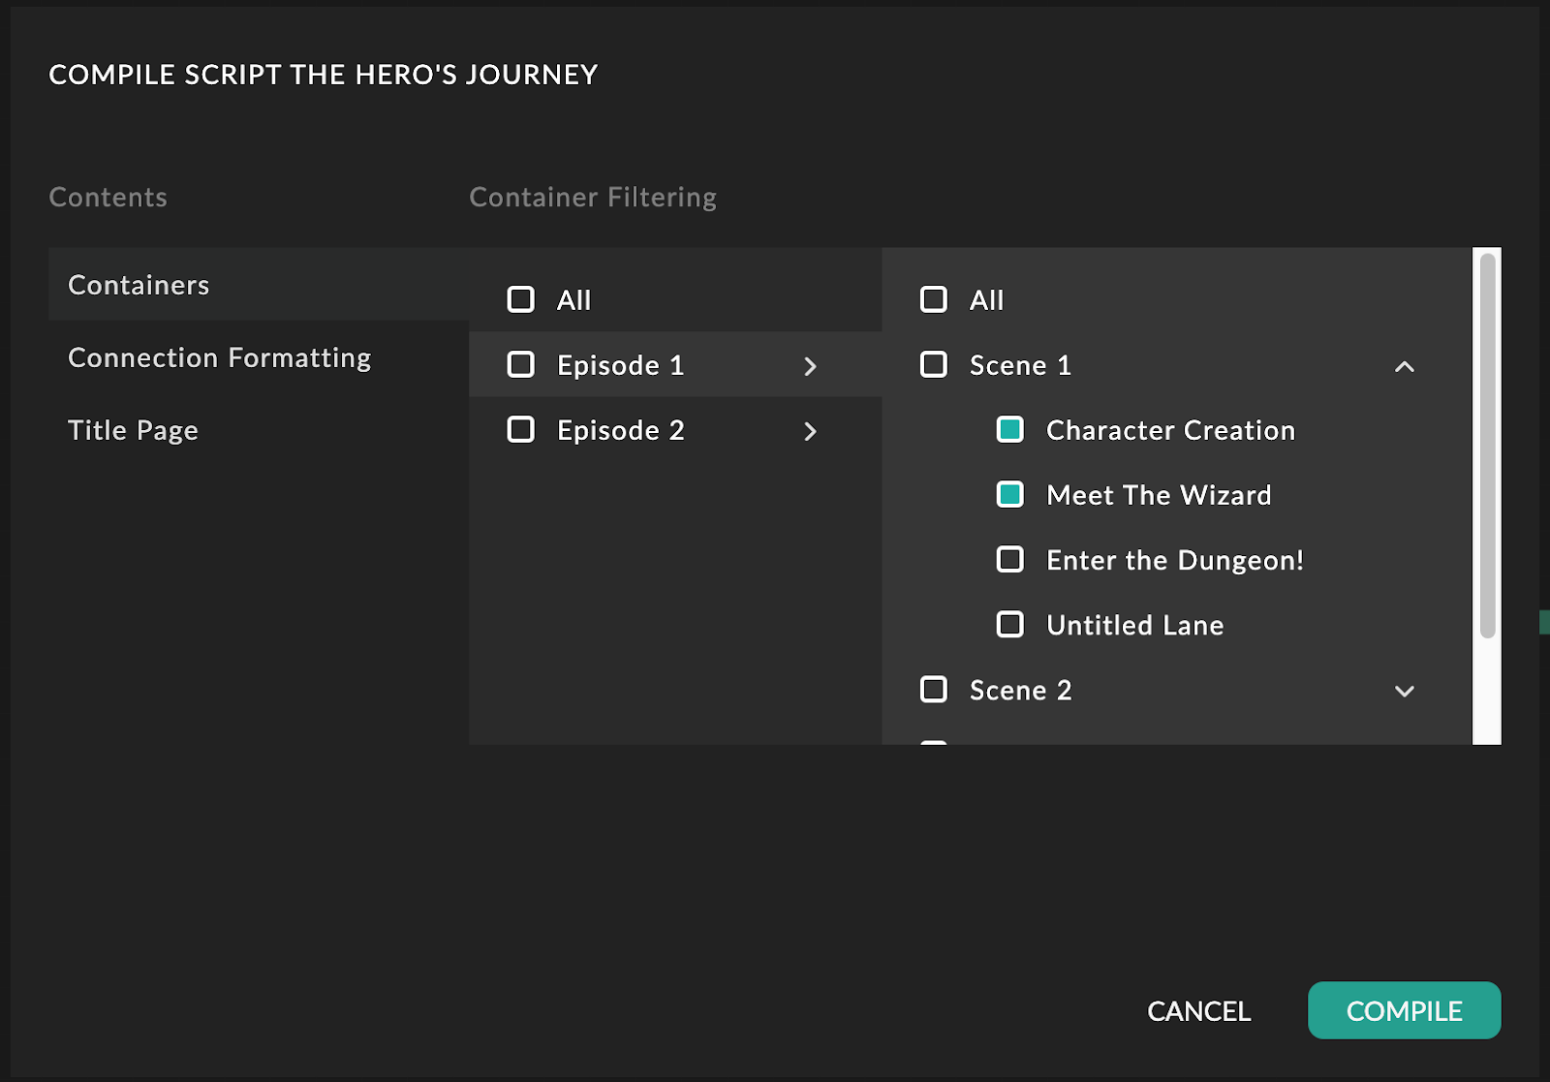Select All in the episodes column
This screenshot has width=1550, height=1082.
click(521, 299)
